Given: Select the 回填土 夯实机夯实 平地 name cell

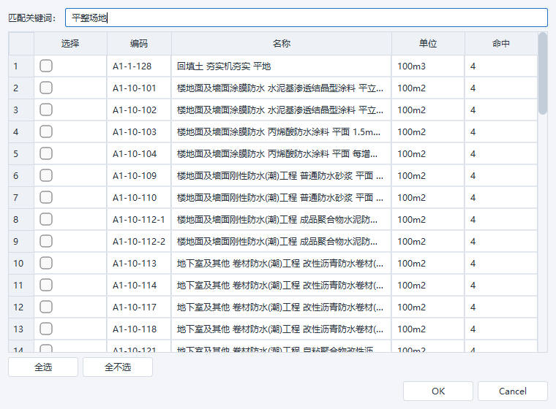Looking at the screenshot, I should tap(281, 66).
